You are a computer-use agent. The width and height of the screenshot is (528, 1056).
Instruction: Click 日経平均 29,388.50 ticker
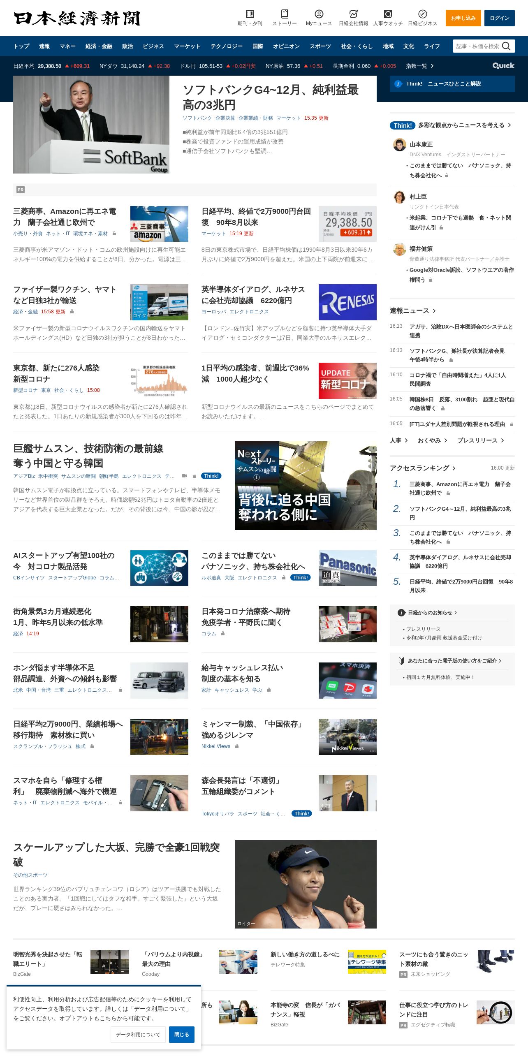click(x=51, y=66)
